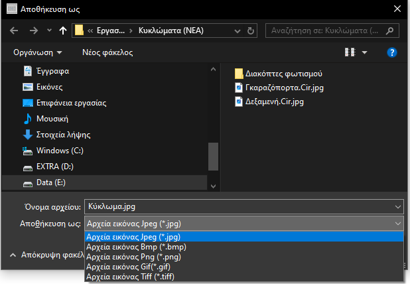Click the Back navigation arrow
Image resolution: width=410 pixels, height=284 pixels.
click(15, 31)
